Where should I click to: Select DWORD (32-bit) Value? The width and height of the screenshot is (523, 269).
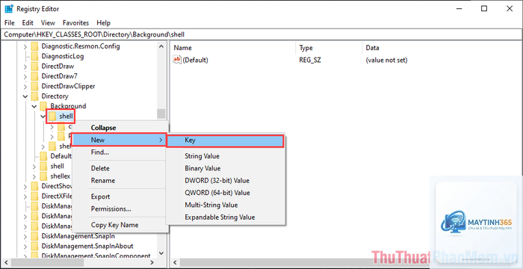click(225, 181)
